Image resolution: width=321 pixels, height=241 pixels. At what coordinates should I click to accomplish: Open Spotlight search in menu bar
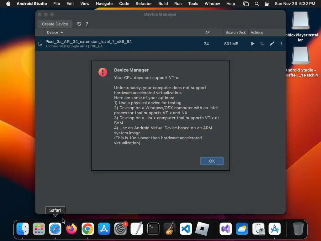point(257,4)
